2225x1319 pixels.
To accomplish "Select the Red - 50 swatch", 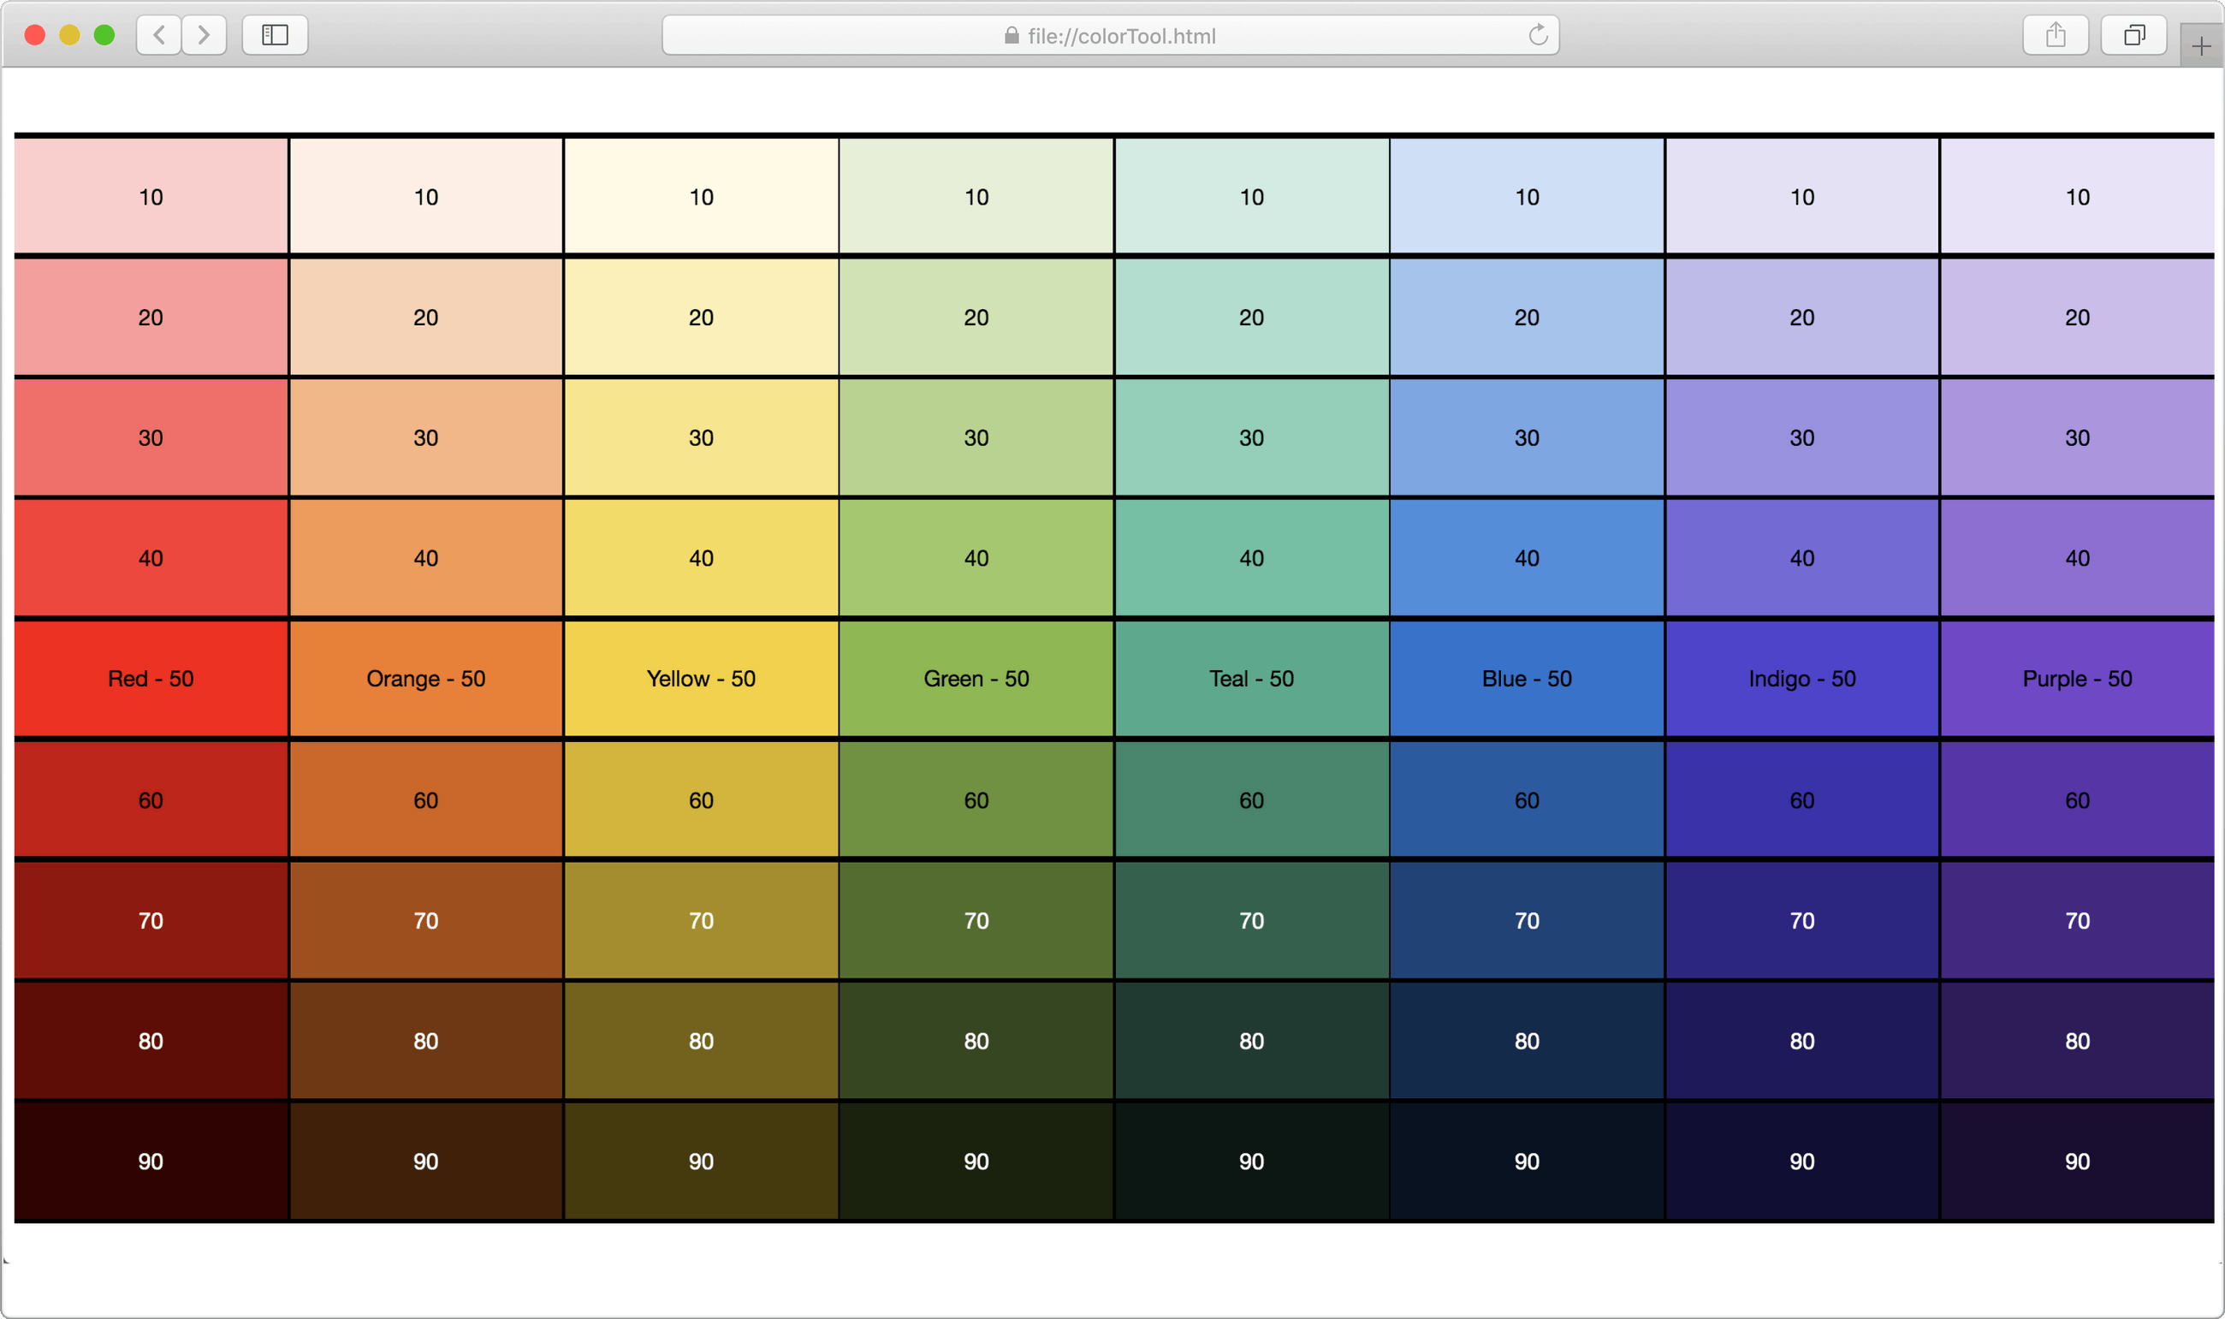I will coord(151,678).
